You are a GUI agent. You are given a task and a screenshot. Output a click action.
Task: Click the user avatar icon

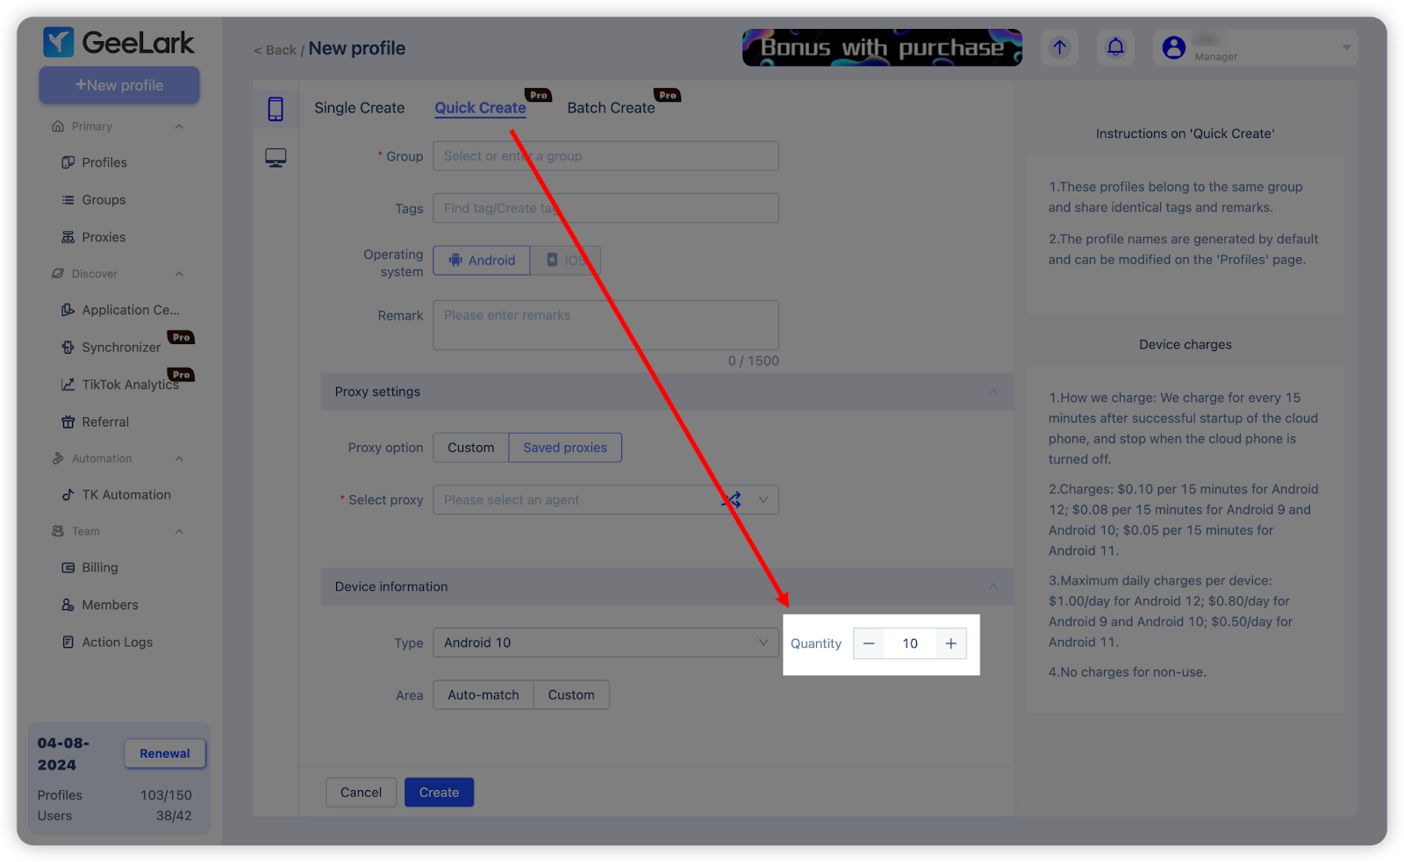coord(1174,47)
